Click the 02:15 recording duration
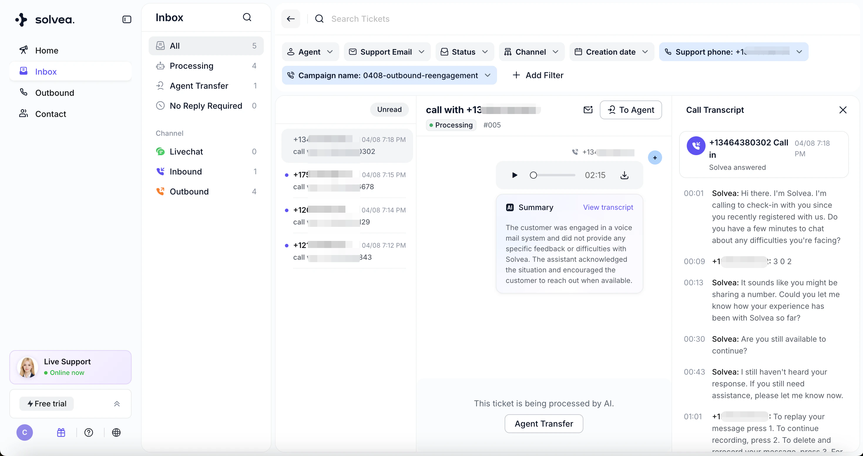Image resolution: width=863 pixels, height=456 pixels. tap(595, 175)
